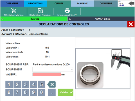This screenshot has height=101, width=135.
Task: Click the status indicator in Marche bar
Action: 3,19
